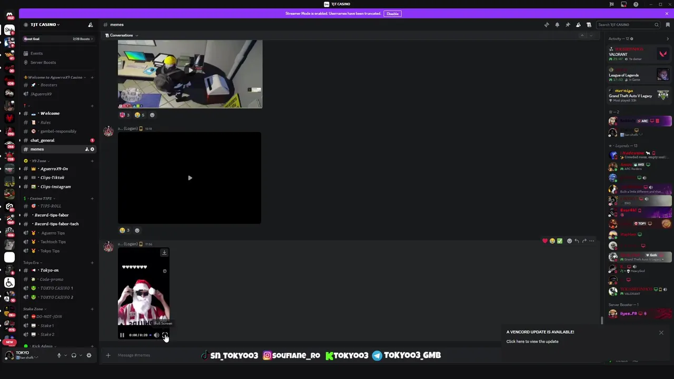Dismiss the Streamer Mode banner

click(667, 14)
